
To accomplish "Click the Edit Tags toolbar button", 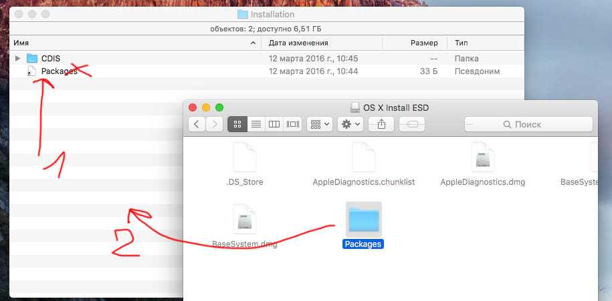I will click(412, 124).
